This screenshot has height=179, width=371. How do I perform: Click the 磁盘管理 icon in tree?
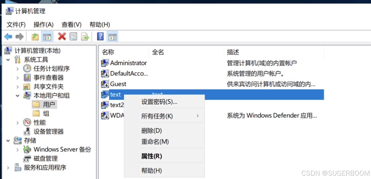(x=27, y=158)
